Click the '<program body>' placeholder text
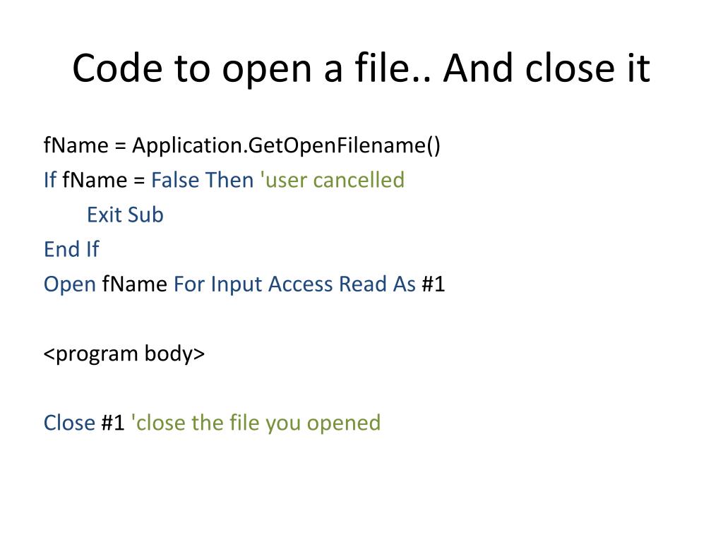This screenshot has width=723, height=542. coord(124,354)
